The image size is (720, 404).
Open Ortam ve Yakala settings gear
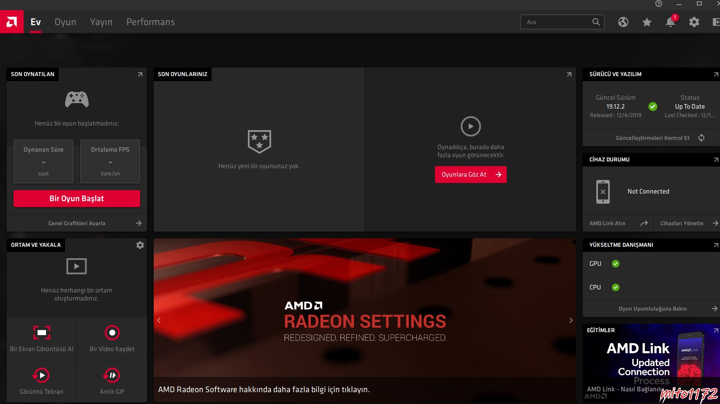(x=140, y=245)
